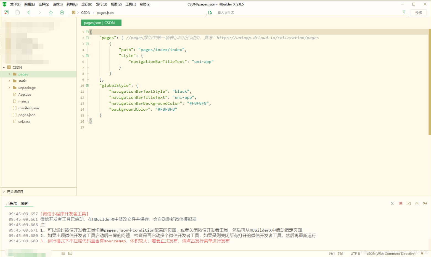Click the restart run icon in console
This screenshot has height=257, width=431.
point(393,203)
